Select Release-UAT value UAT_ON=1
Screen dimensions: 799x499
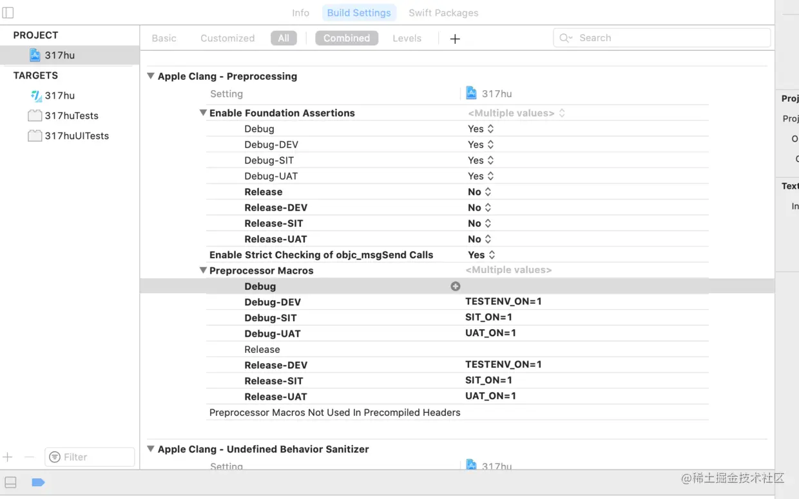click(490, 396)
